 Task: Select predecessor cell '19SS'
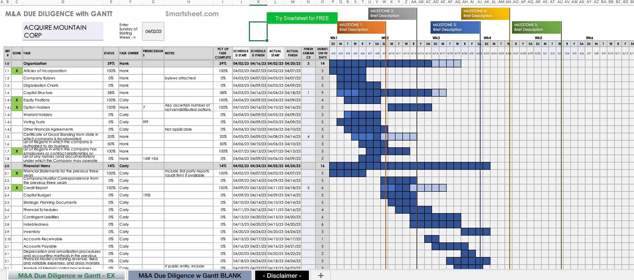tap(153, 195)
